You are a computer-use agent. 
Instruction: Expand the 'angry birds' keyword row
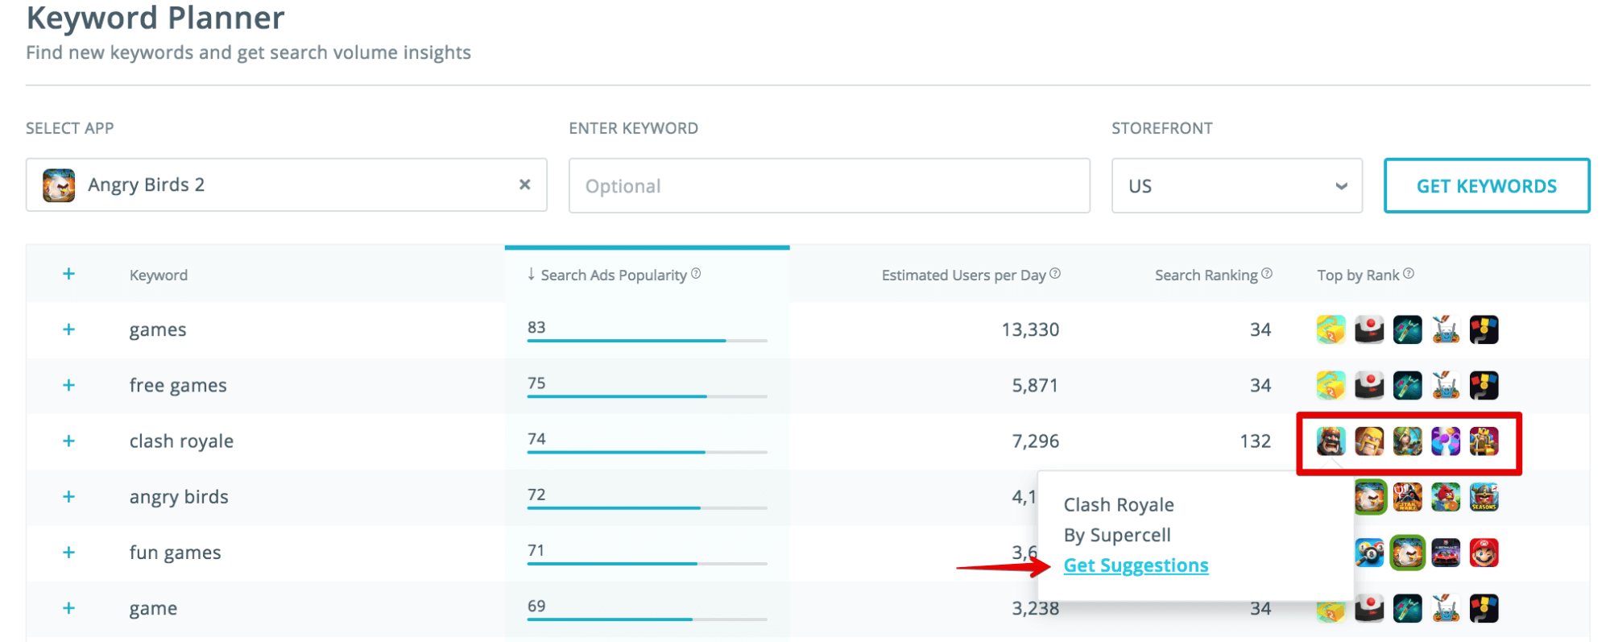[x=69, y=496]
